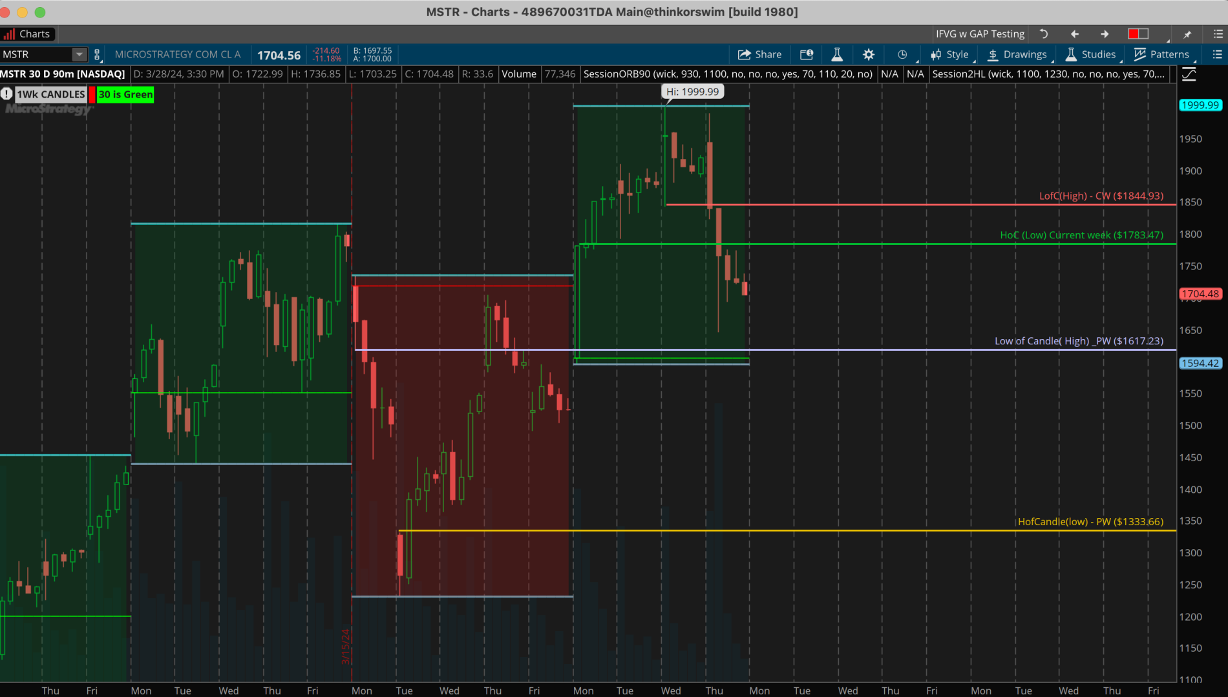Open chart settings gear icon
1228x697 pixels.
869,54
